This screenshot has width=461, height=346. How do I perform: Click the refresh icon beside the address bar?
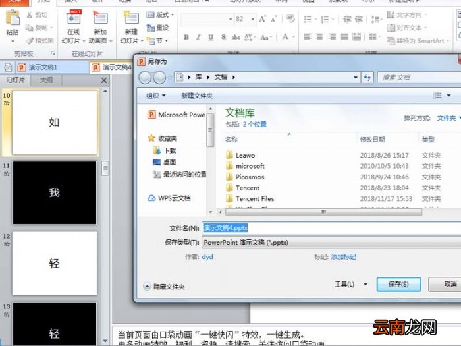(x=367, y=77)
